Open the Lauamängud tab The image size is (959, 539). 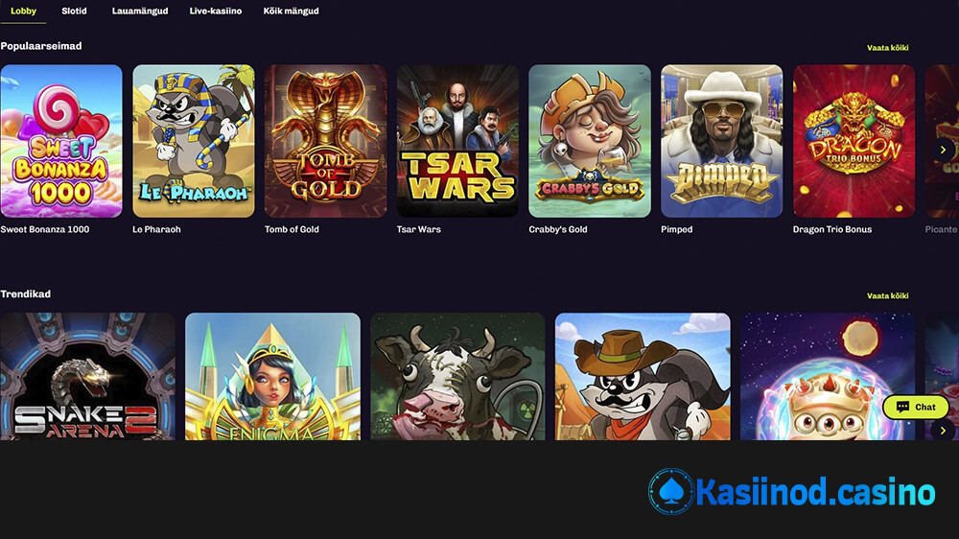[x=140, y=11]
